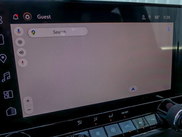
Task: Select the Guest profile label
Action: tap(44, 17)
